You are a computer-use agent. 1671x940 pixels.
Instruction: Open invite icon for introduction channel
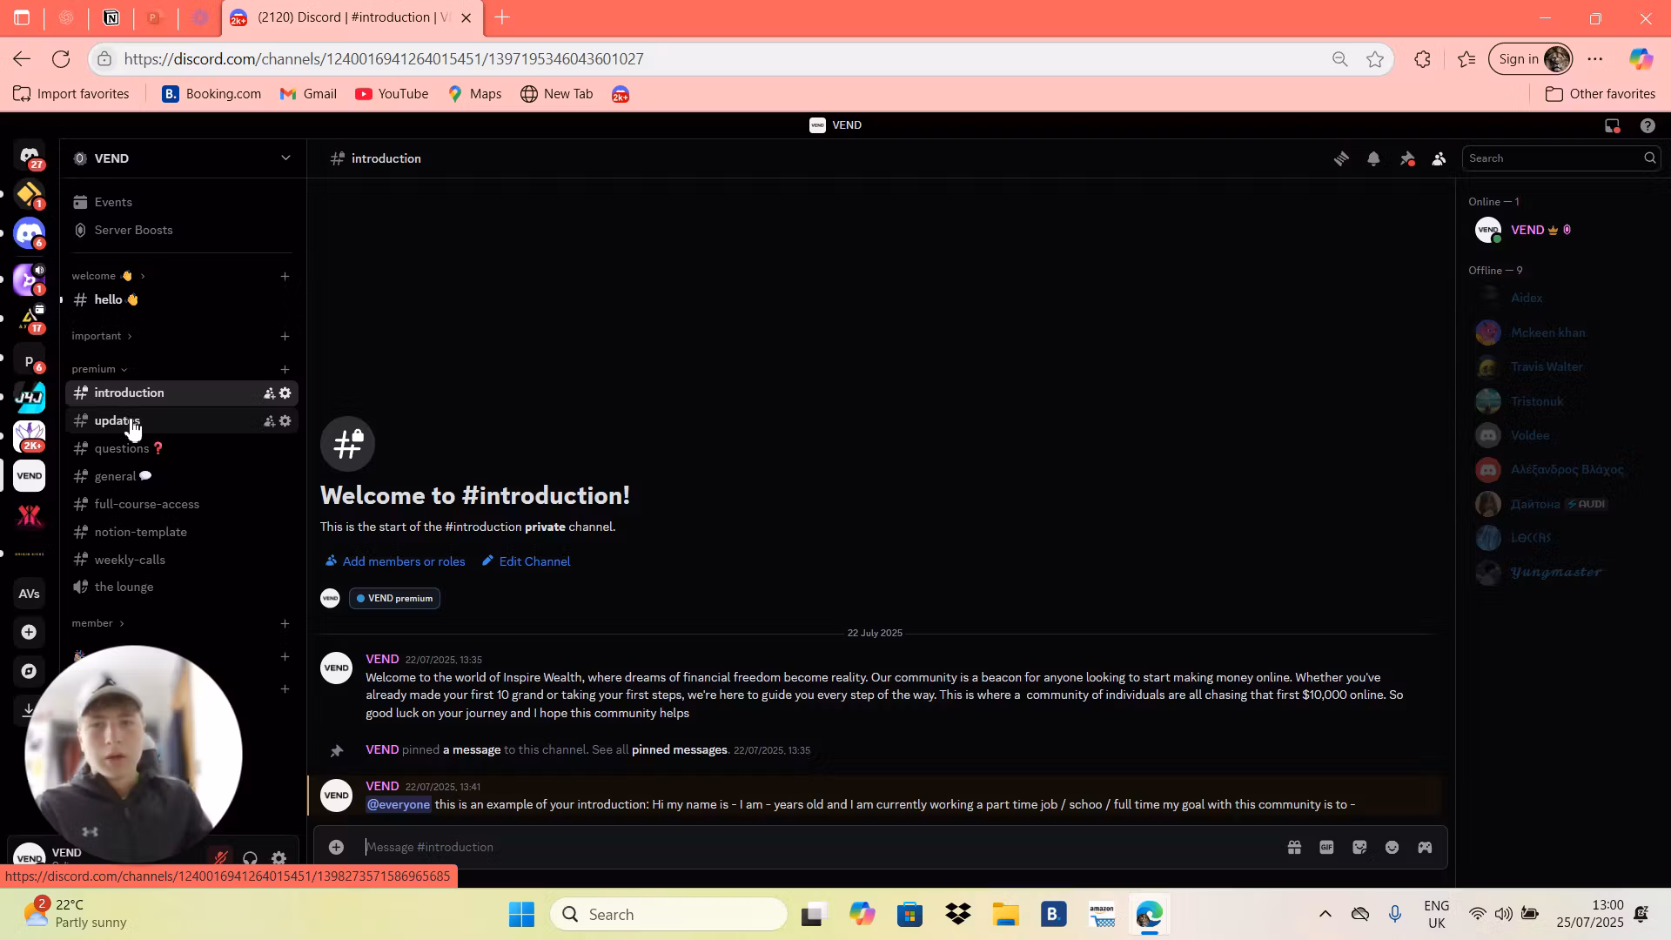pos(269,393)
